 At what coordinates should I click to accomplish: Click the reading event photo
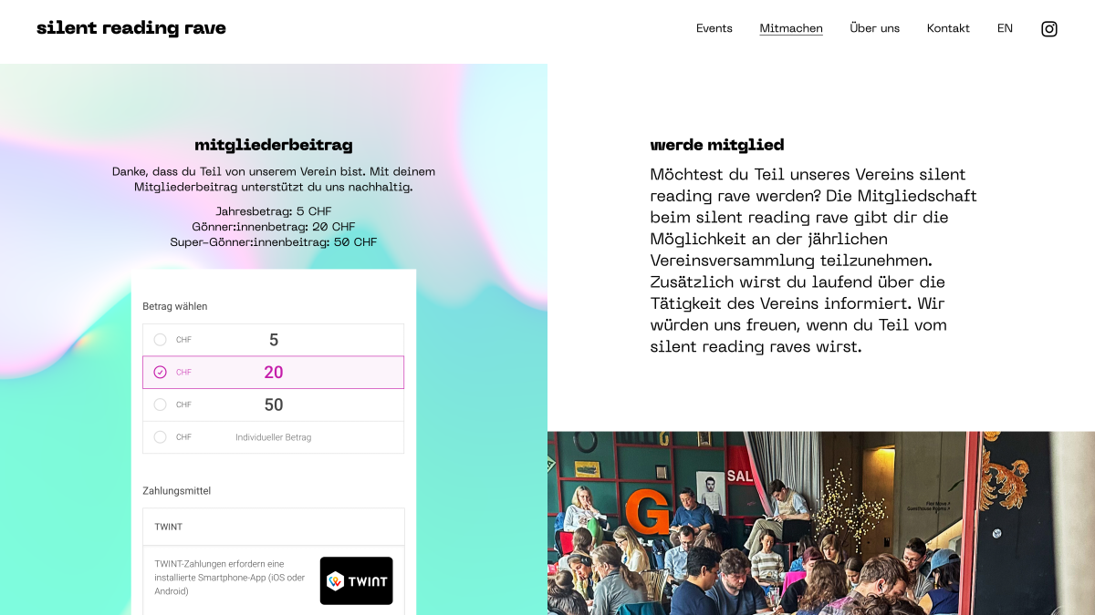click(x=820, y=523)
